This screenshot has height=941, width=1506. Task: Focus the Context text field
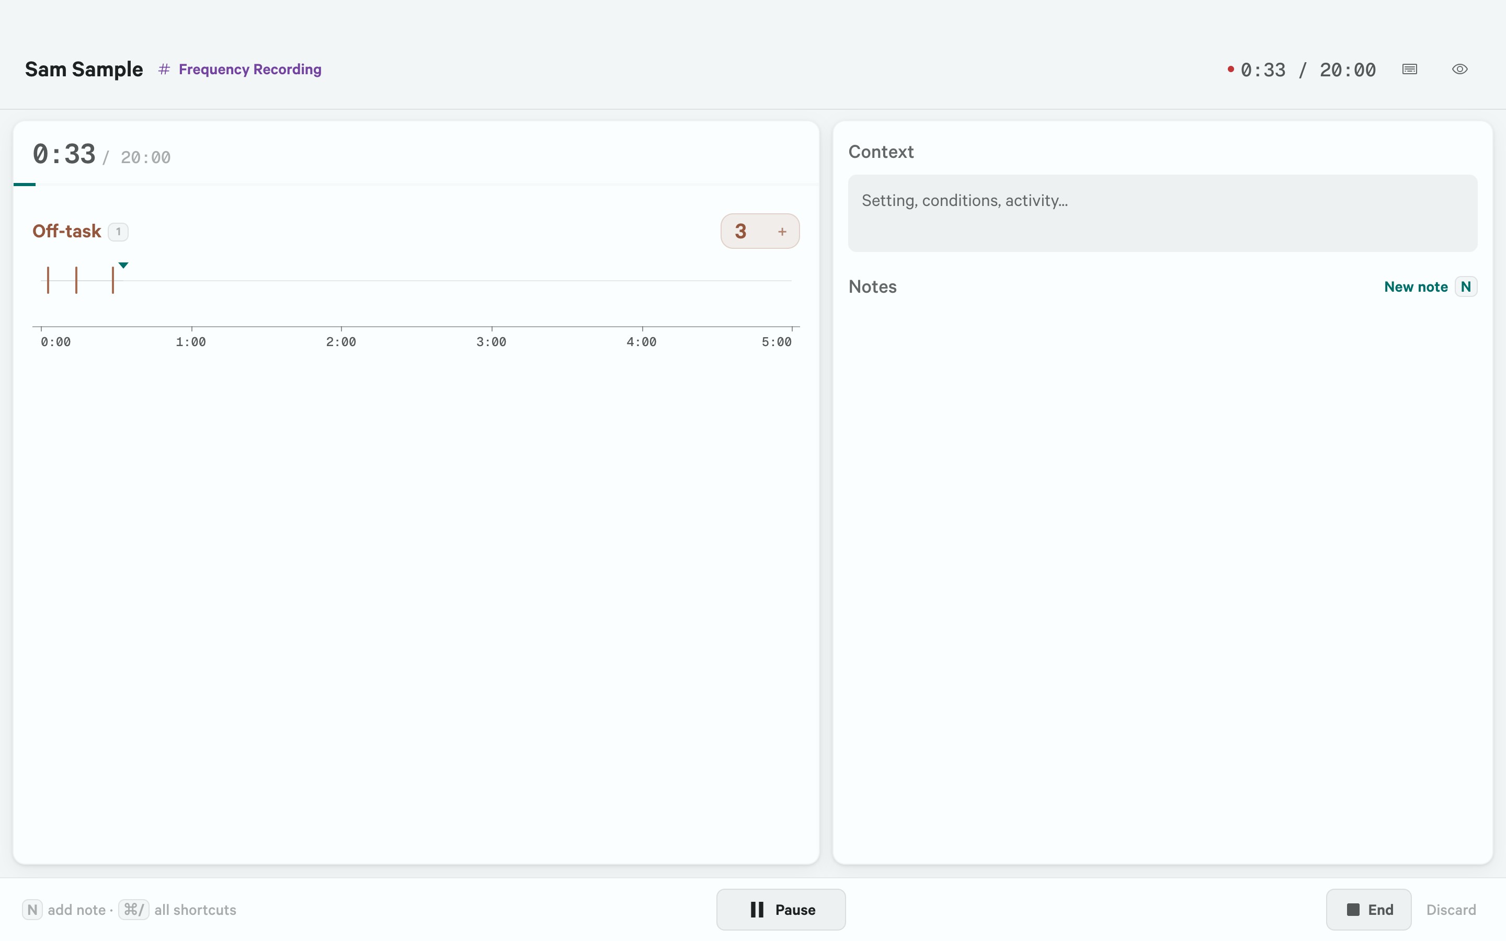coord(1162,213)
